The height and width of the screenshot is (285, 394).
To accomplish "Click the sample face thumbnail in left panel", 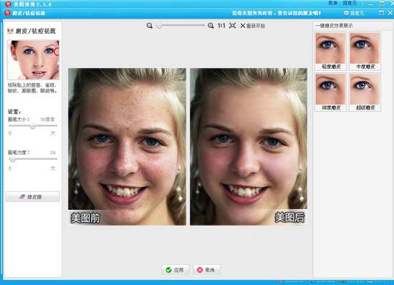I will click(34, 59).
